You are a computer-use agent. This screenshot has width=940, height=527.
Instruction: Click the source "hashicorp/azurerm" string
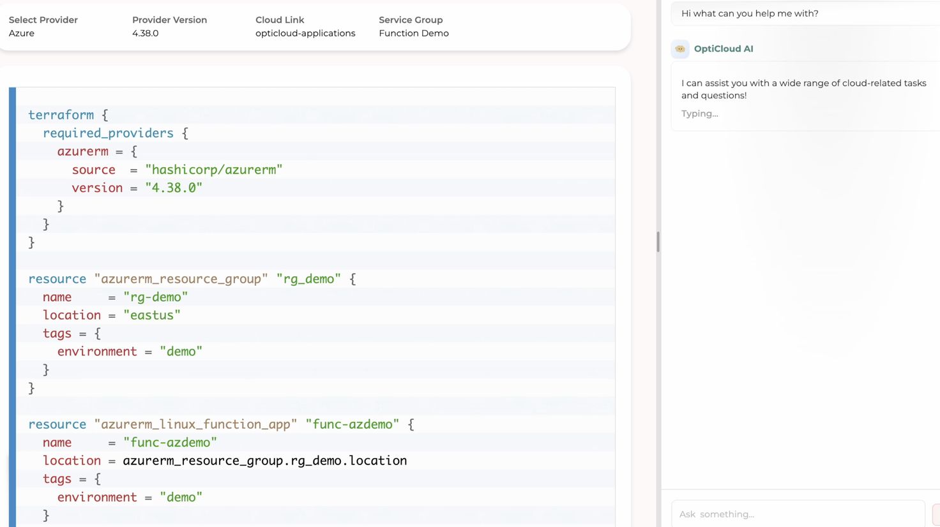pos(214,170)
